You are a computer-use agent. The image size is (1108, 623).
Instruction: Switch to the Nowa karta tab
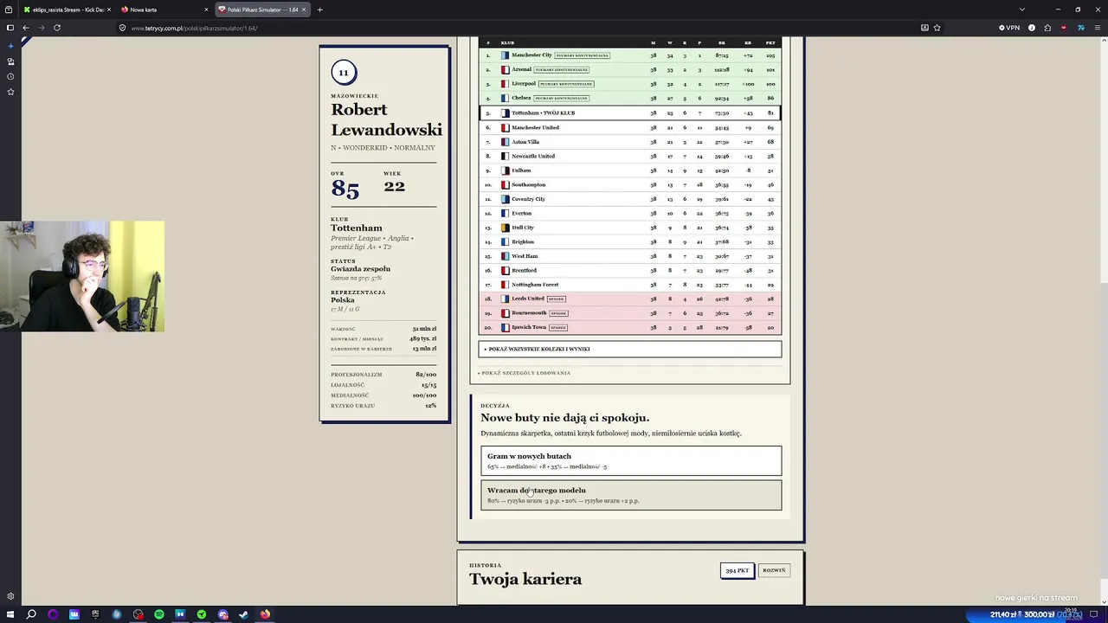(x=164, y=10)
